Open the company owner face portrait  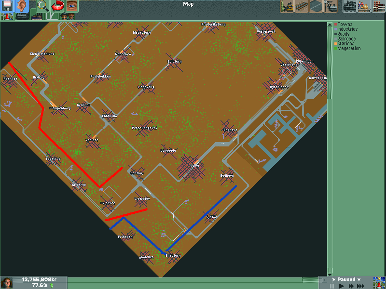coord(7,283)
